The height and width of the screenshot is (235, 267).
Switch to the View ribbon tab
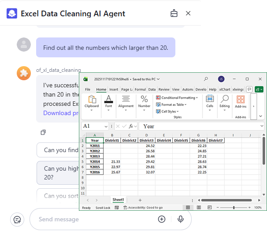point(175,90)
